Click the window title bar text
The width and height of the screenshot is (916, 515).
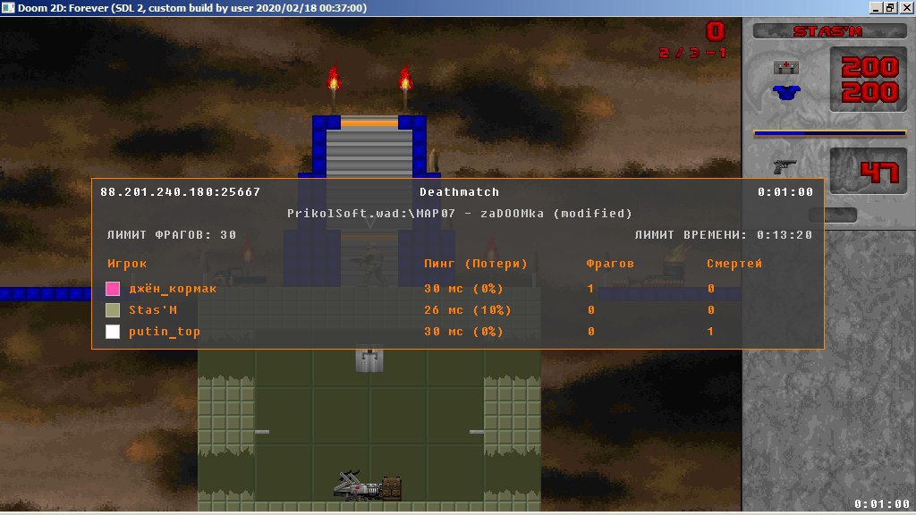pyautogui.click(x=192, y=7)
